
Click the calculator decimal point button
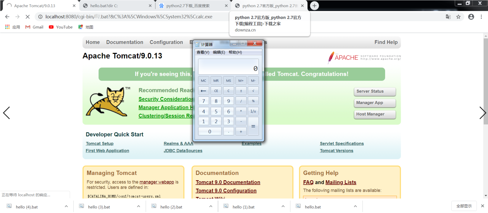pyautogui.click(x=228, y=131)
